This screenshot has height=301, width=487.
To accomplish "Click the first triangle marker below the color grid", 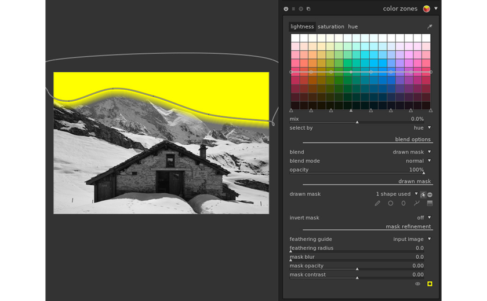I will coord(291,111).
